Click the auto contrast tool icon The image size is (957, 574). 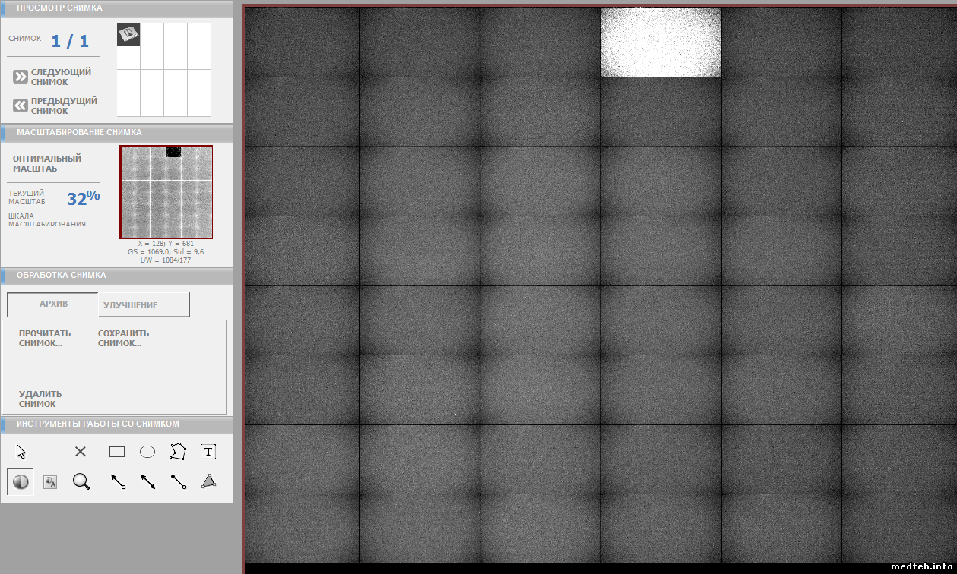pyautogui.click(x=50, y=481)
